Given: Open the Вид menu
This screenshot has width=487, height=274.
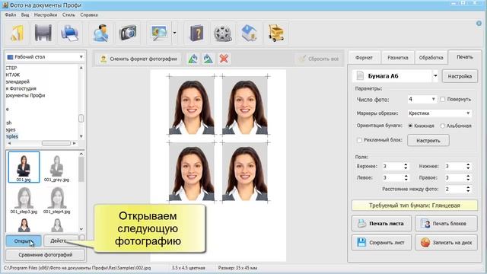Looking at the screenshot, I should pyautogui.click(x=25, y=14).
